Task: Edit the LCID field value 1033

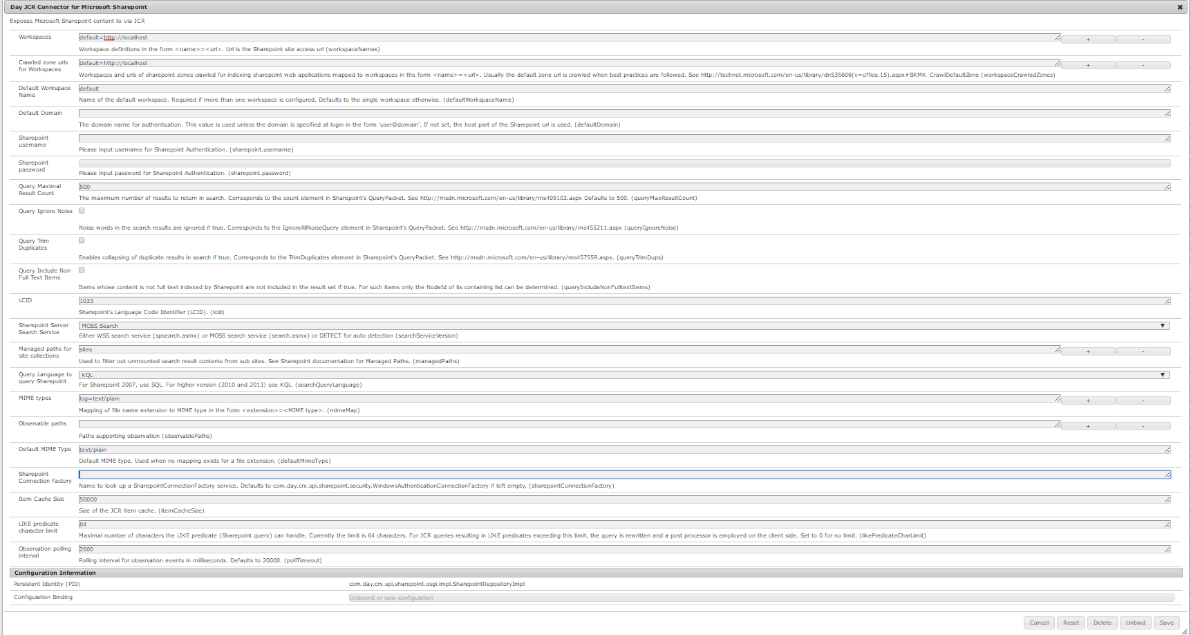Action: coord(625,301)
